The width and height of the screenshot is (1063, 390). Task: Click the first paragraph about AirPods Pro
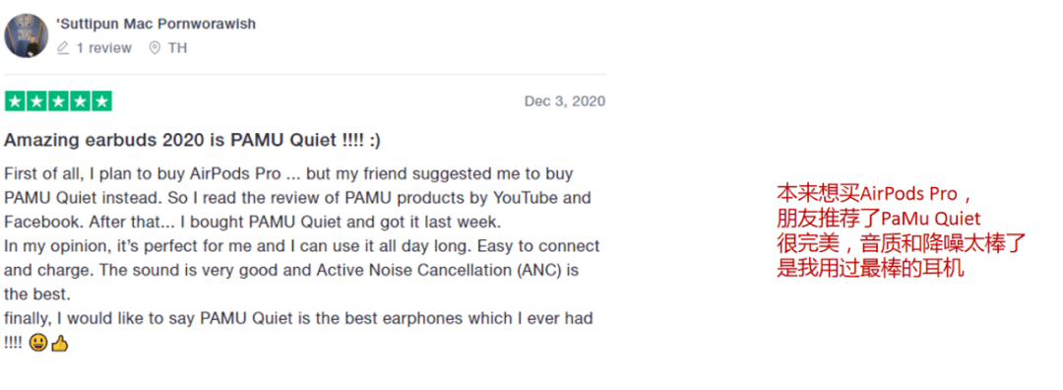[297, 197]
